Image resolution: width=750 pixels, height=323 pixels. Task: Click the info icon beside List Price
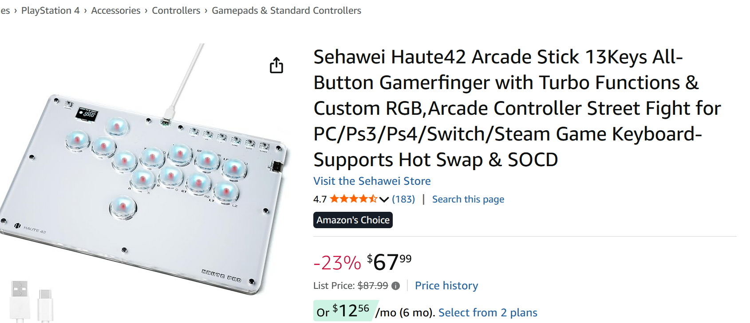[395, 286]
